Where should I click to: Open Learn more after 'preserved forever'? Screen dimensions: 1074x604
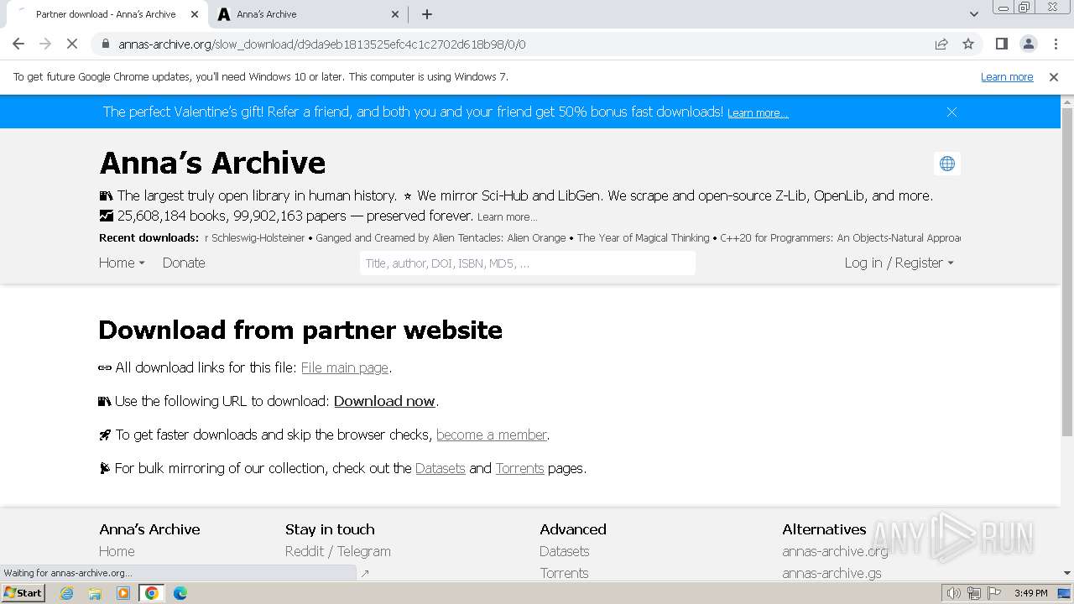point(507,216)
